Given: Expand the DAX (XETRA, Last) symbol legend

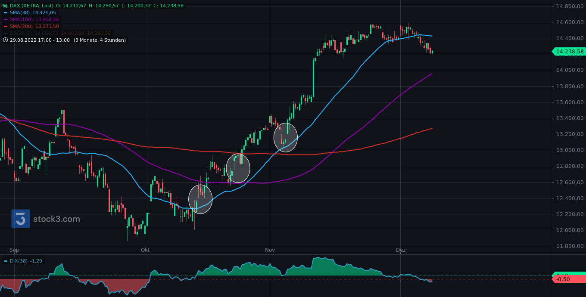Looking at the screenshot, I should coord(32,6).
